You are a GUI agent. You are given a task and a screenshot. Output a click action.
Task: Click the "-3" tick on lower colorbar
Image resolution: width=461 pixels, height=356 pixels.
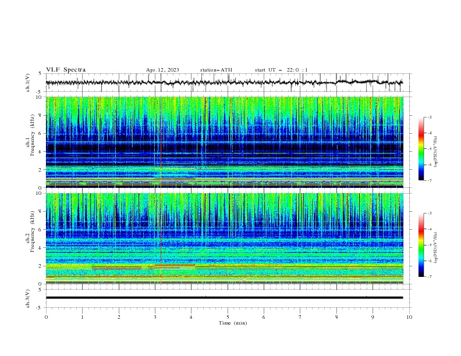430,213
